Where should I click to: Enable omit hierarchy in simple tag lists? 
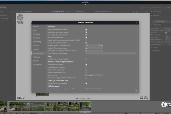(x=86, y=59)
